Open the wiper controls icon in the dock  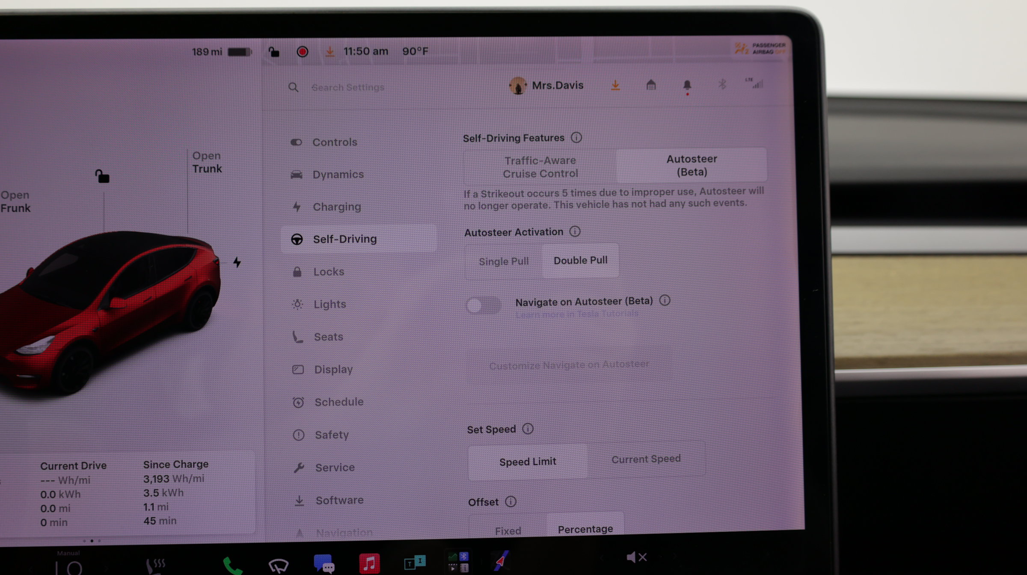click(x=278, y=566)
